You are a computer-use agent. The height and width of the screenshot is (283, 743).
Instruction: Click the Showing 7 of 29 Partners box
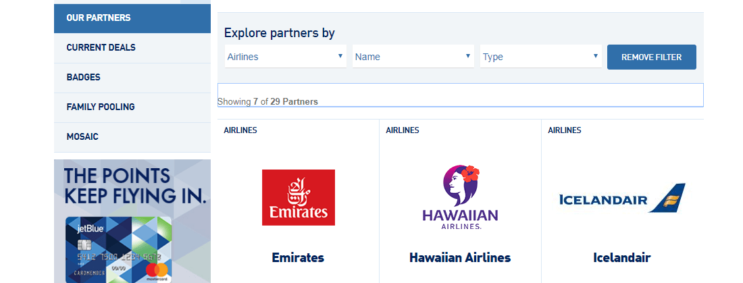coord(460,95)
